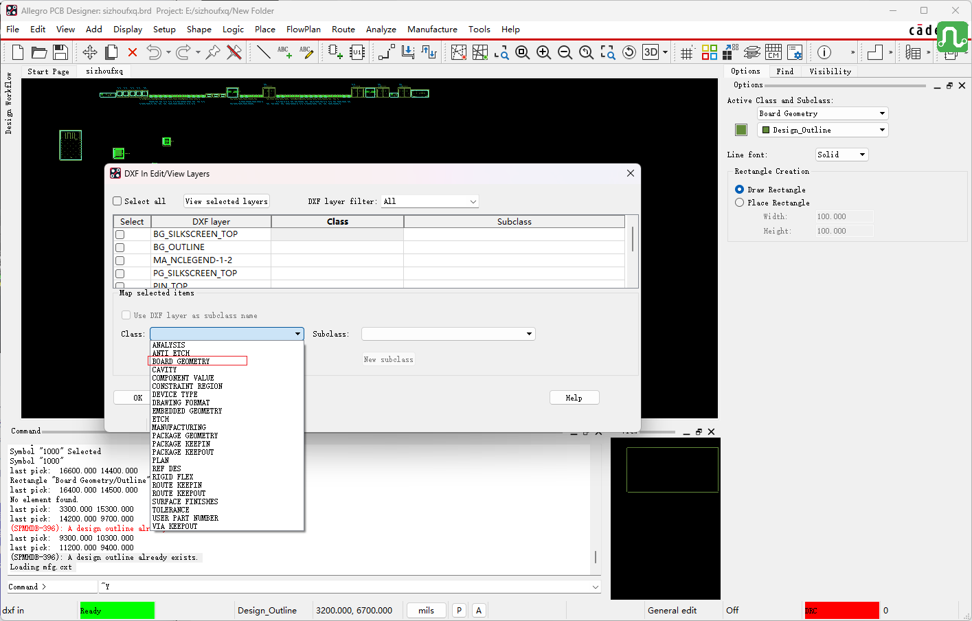This screenshot has height=621, width=972.
Task: Click the Copy toolbar icon
Action: tap(111, 52)
